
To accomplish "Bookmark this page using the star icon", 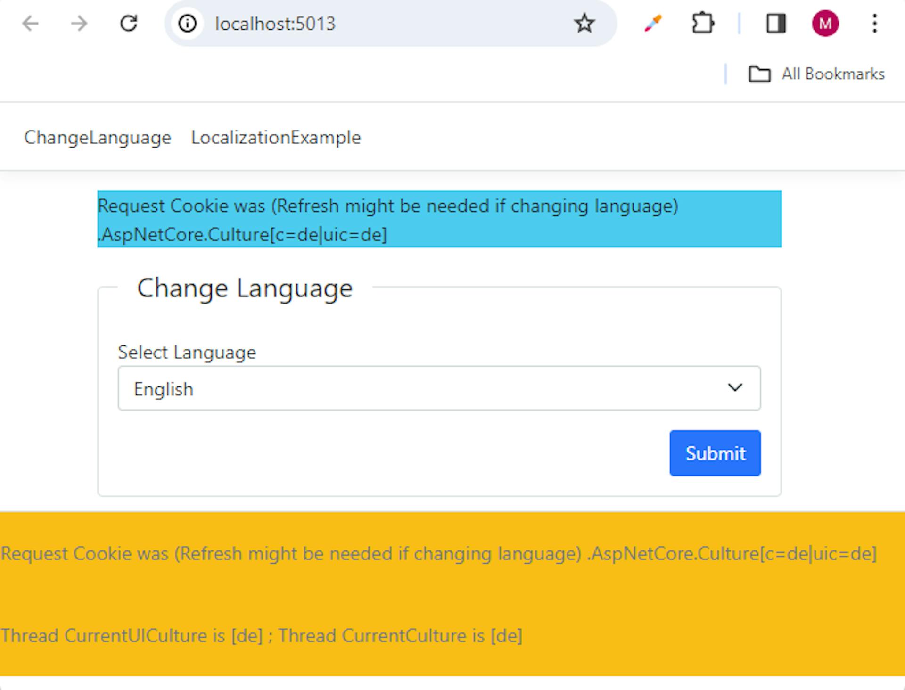I will click(x=584, y=24).
